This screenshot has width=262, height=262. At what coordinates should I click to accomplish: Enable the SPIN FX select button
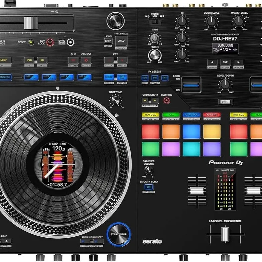[x=155, y=78]
